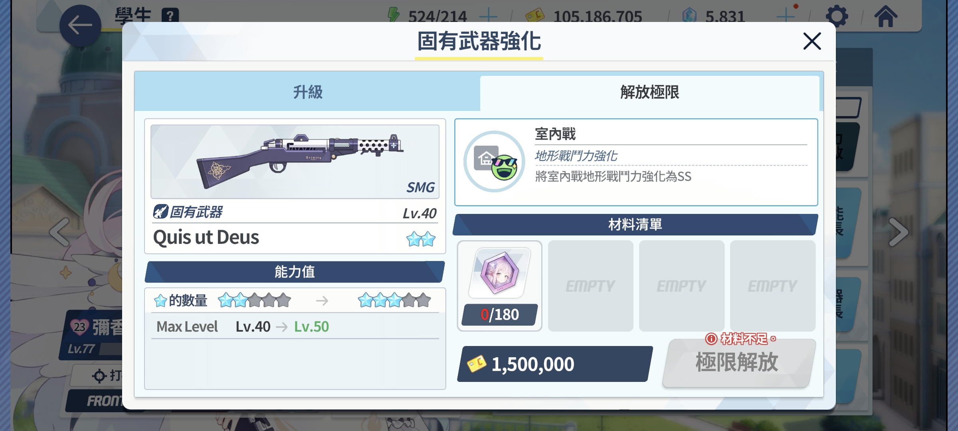Open the settings gear icon
This screenshot has width=958, height=431.
point(837,16)
